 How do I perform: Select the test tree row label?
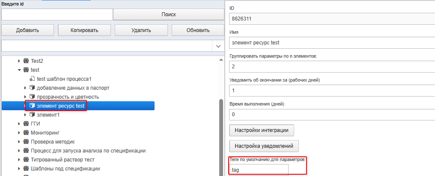click(x=35, y=70)
